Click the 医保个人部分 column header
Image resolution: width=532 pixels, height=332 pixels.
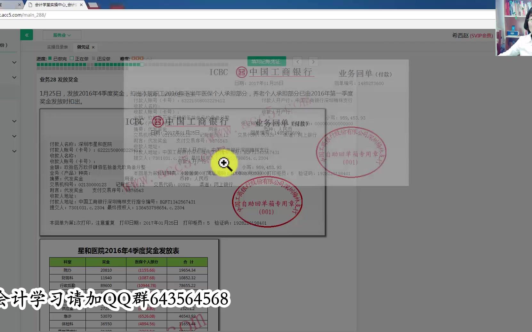147,262
